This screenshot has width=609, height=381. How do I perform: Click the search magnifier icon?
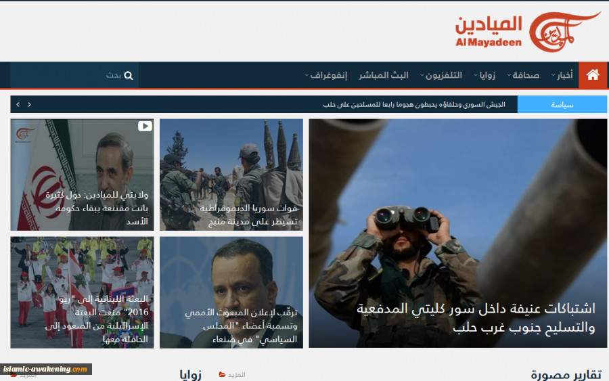[x=129, y=75]
